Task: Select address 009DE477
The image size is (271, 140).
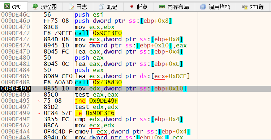Action: [16, 39]
